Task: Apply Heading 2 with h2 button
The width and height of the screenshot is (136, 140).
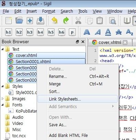Action: (x=19, y=32)
